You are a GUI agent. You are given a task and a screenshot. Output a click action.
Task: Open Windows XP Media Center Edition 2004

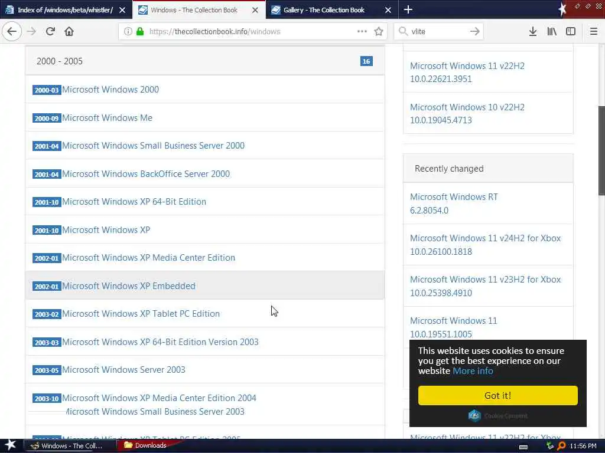click(159, 398)
